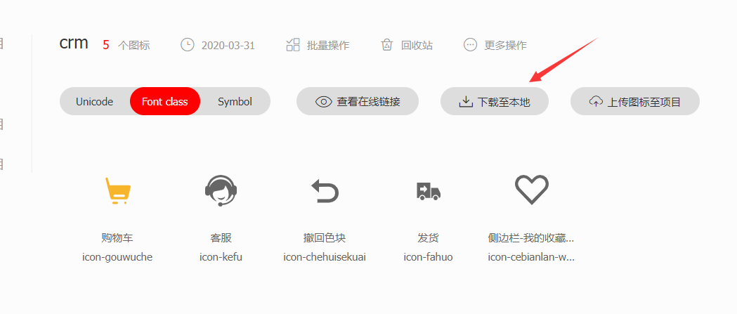The image size is (737, 314).
Task: Click the icon-kefu class name text
Action: pos(221,258)
